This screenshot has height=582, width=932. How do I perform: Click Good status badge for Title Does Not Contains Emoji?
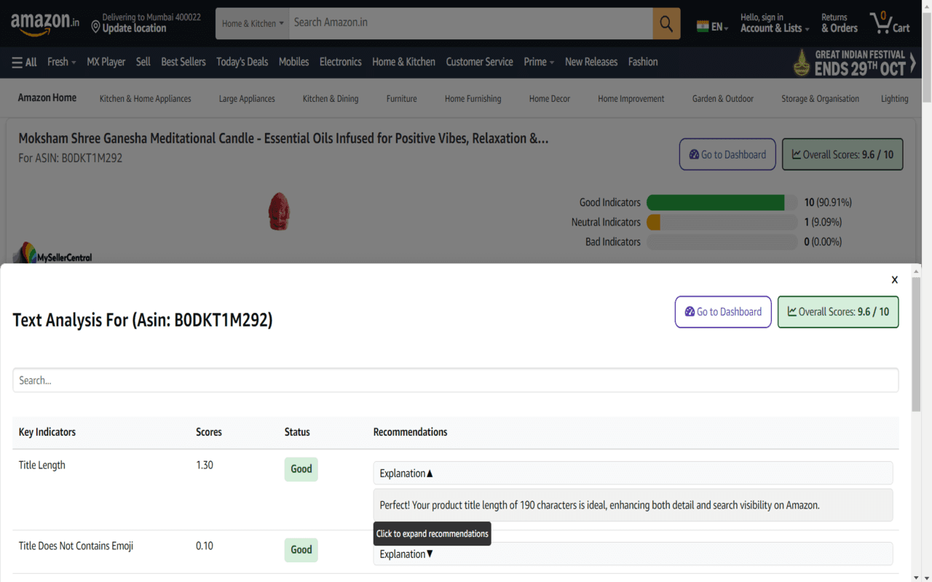pyautogui.click(x=301, y=550)
